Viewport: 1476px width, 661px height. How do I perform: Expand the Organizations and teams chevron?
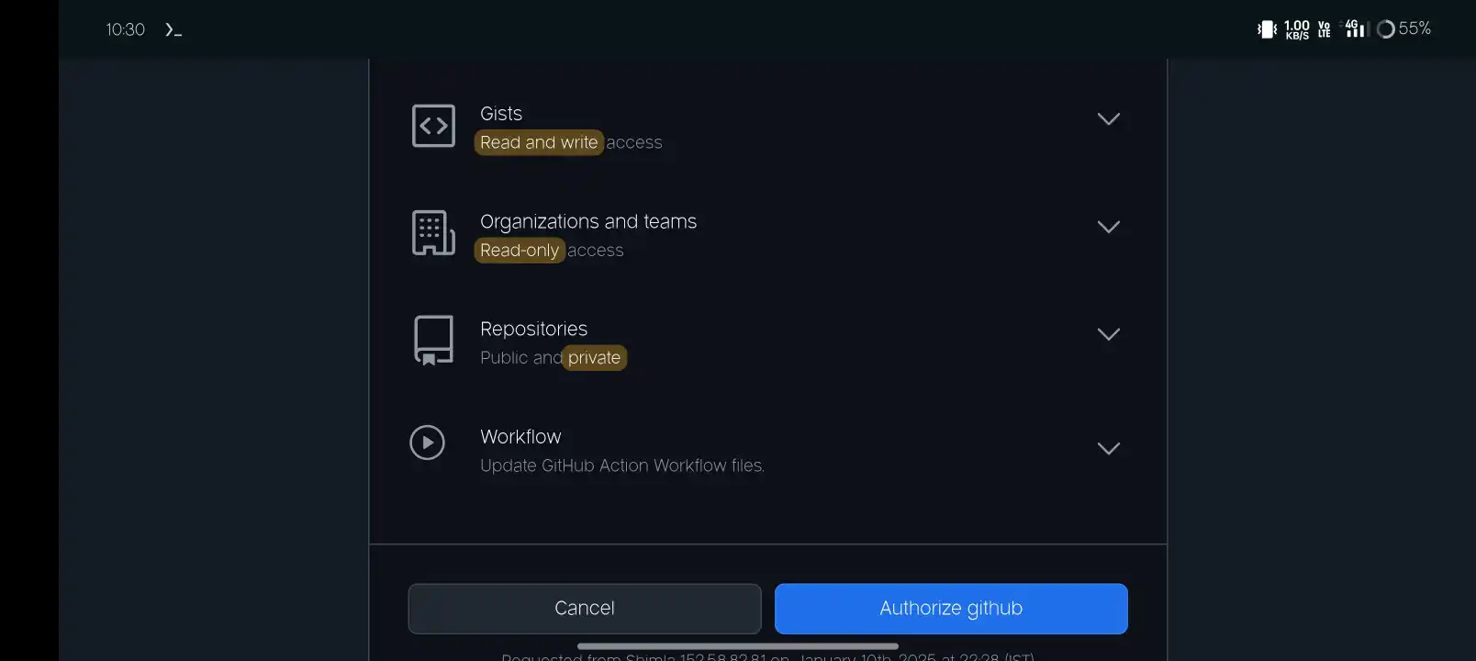point(1109,226)
